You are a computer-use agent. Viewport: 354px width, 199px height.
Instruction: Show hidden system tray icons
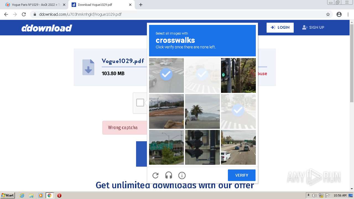[x=309, y=195]
